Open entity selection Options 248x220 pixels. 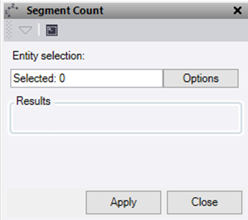coord(201,79)
